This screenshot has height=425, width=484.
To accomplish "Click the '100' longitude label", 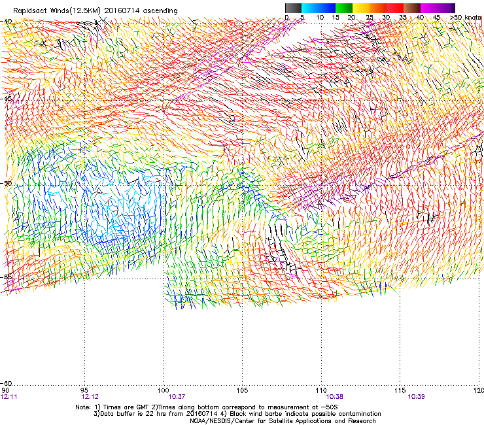I will [x=163, y=390].
